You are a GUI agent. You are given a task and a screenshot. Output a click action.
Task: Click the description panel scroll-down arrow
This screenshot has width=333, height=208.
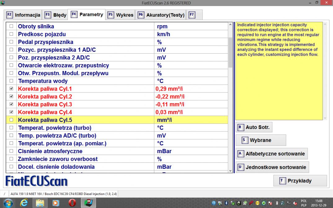click(325, 118)
